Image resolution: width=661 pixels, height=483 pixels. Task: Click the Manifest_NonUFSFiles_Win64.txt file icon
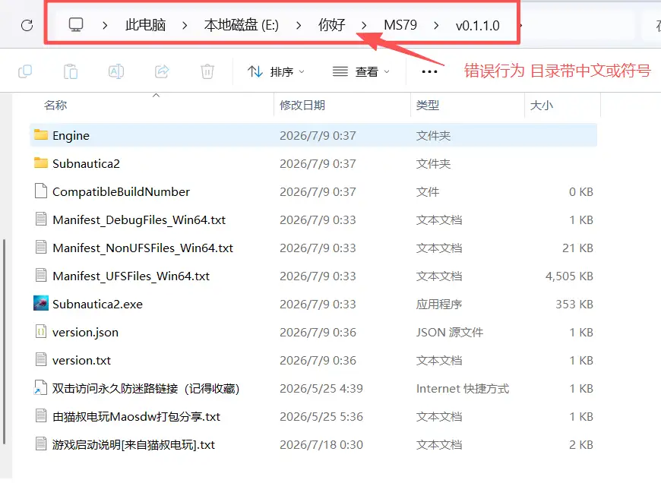[x=41, y=248]
